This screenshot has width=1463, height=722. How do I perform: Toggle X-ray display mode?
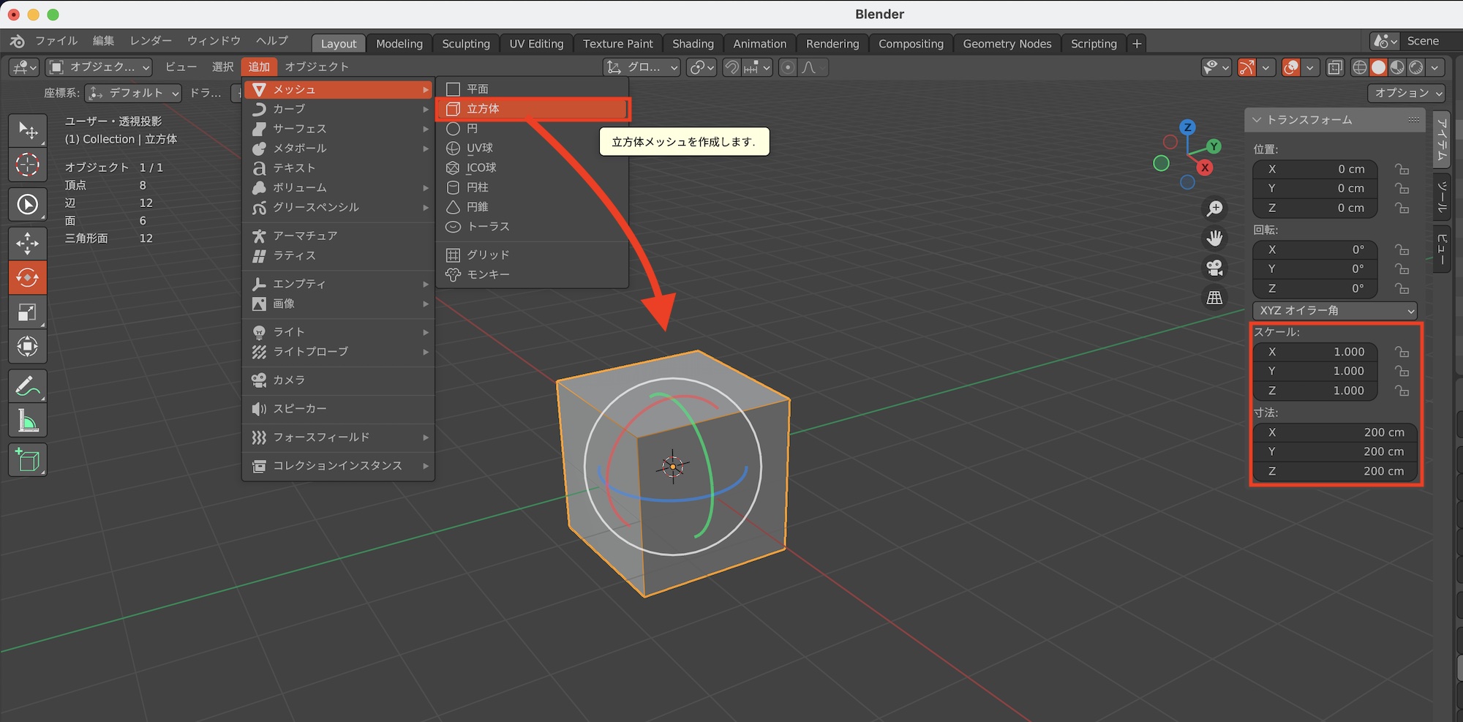pyautogui.click(x=1335, y=68)
